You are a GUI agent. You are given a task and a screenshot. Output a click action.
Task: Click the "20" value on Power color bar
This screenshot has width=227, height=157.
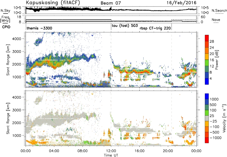212,54
